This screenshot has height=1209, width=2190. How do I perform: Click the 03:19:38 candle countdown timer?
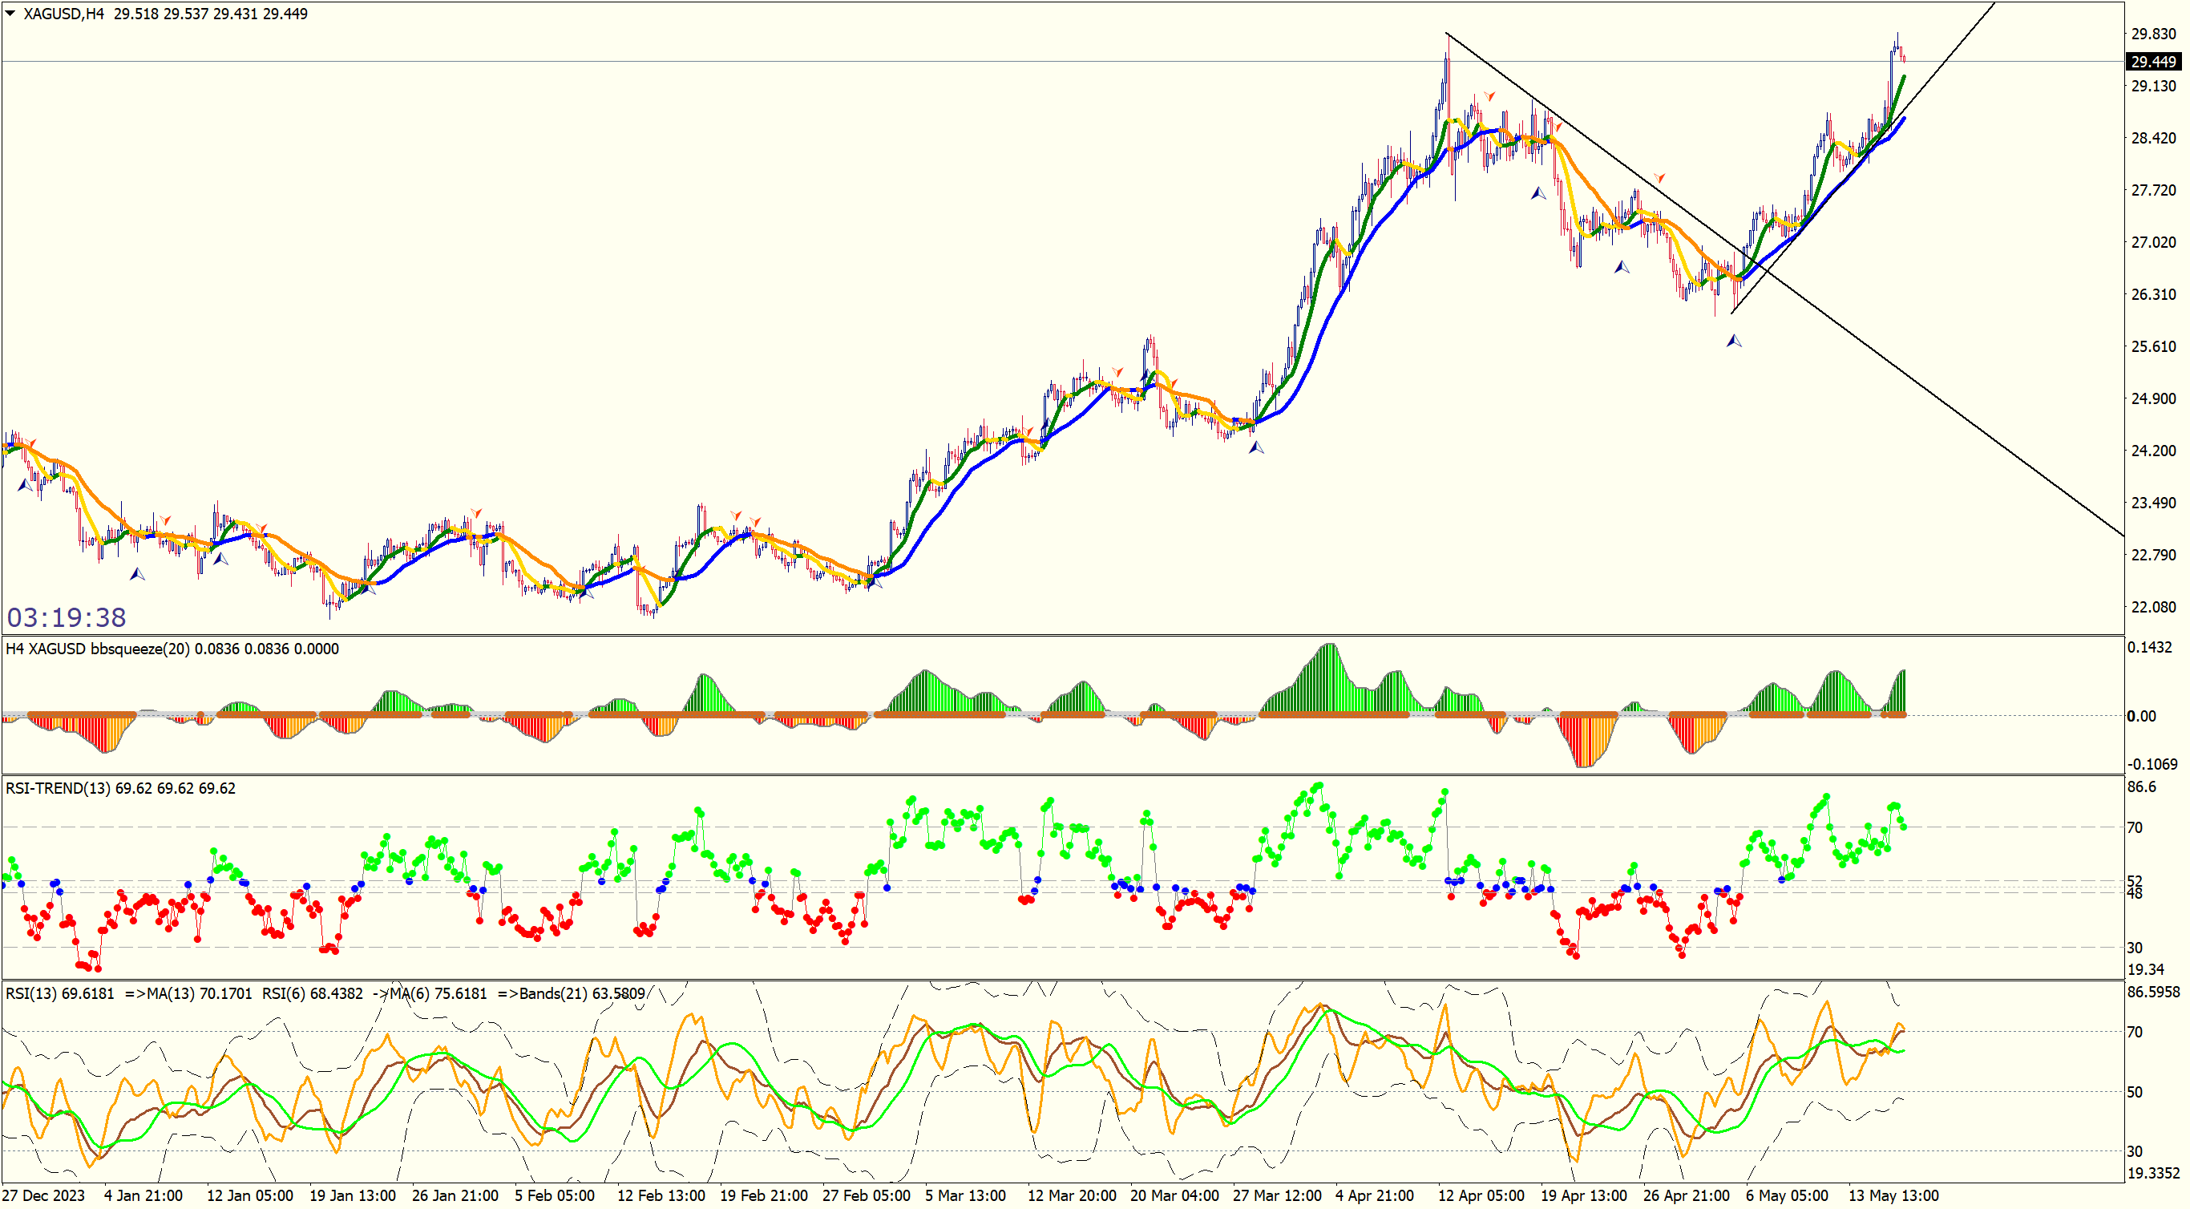pyautogui.click(x=67, y=617)
